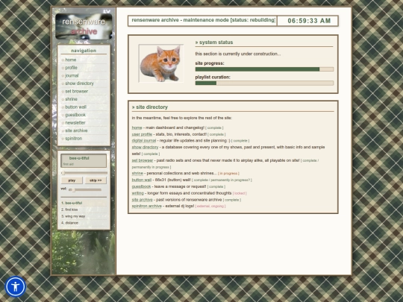Follow the user profile link
403x302 pixels.
[142, 134]
